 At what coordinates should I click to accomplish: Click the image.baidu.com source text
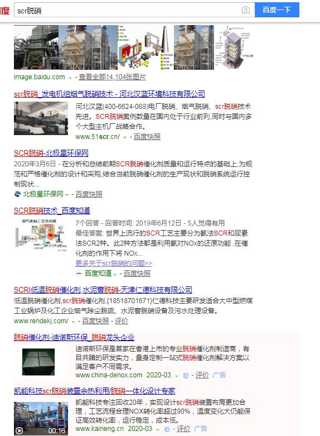(40, 77)
